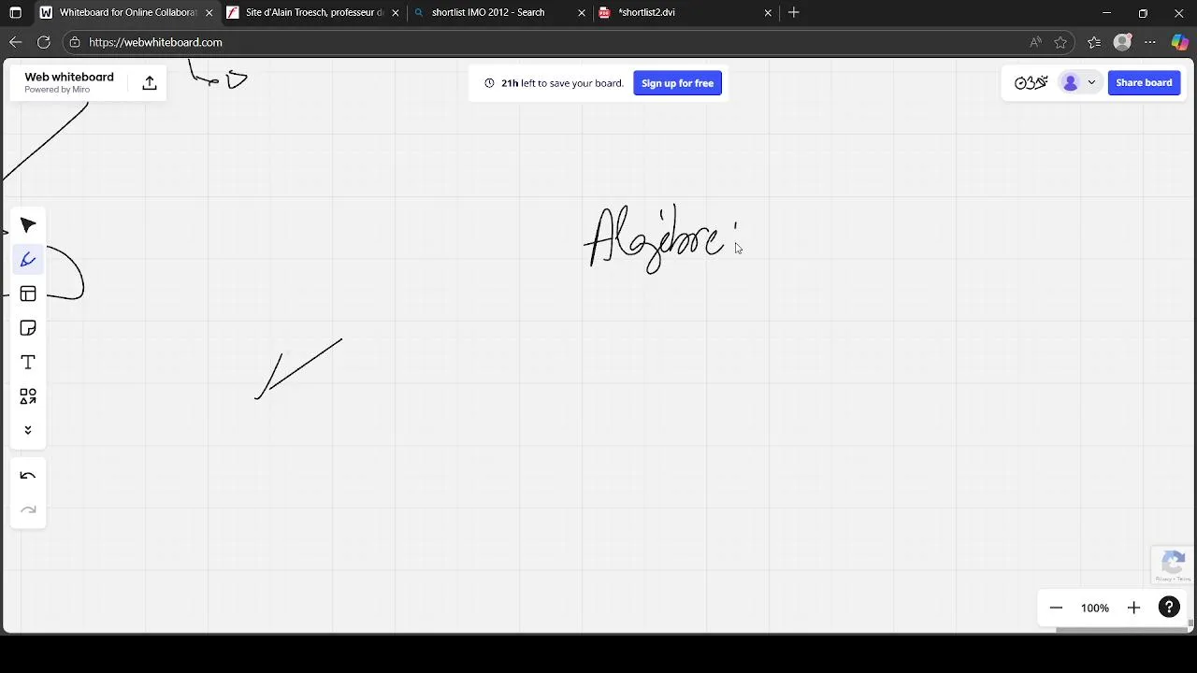
Task: Open Read aloud in address bar
Action: tap(1035, 42)
